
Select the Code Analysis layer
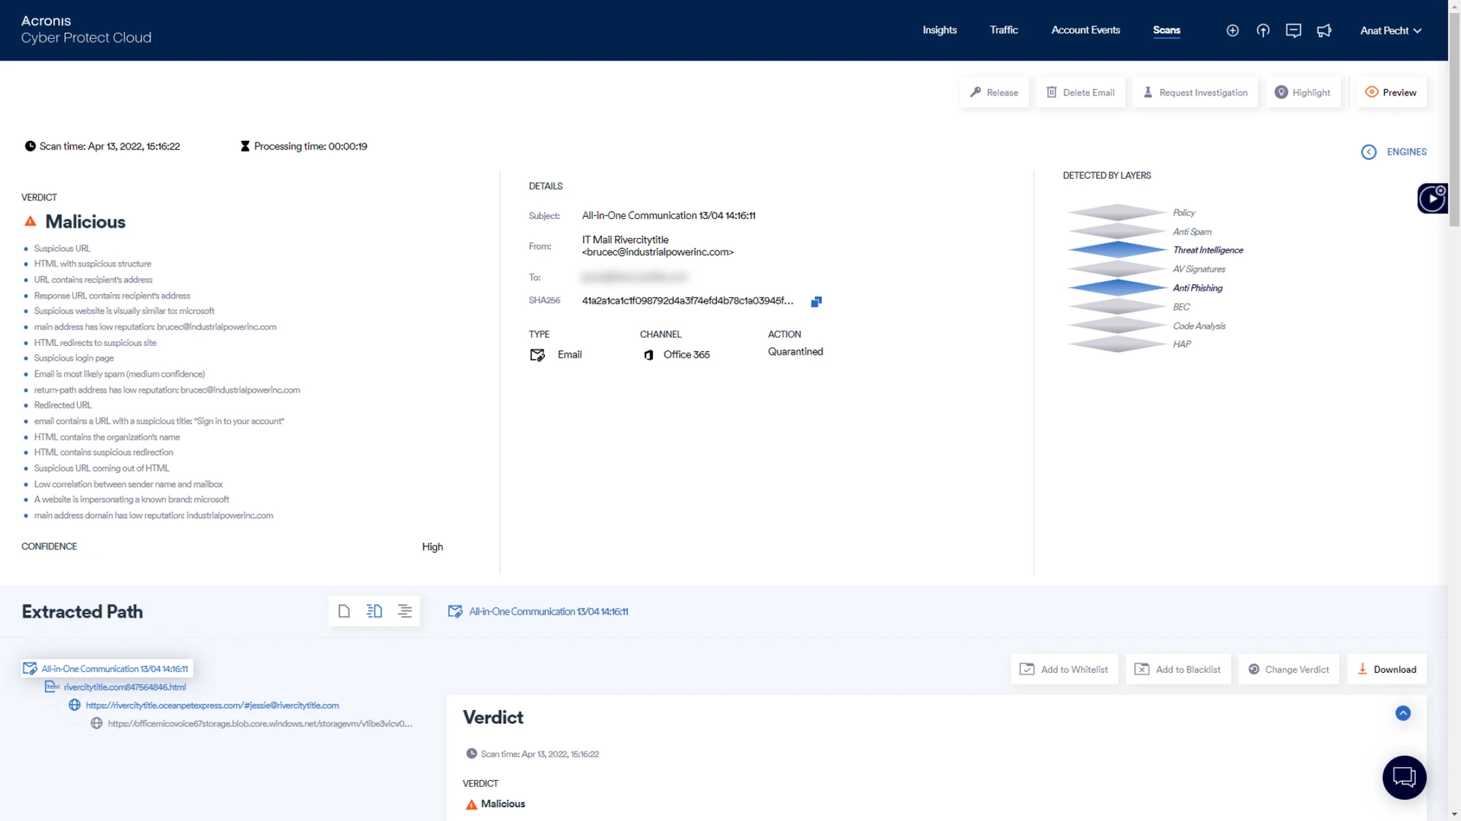click(x=1146, y=325)
